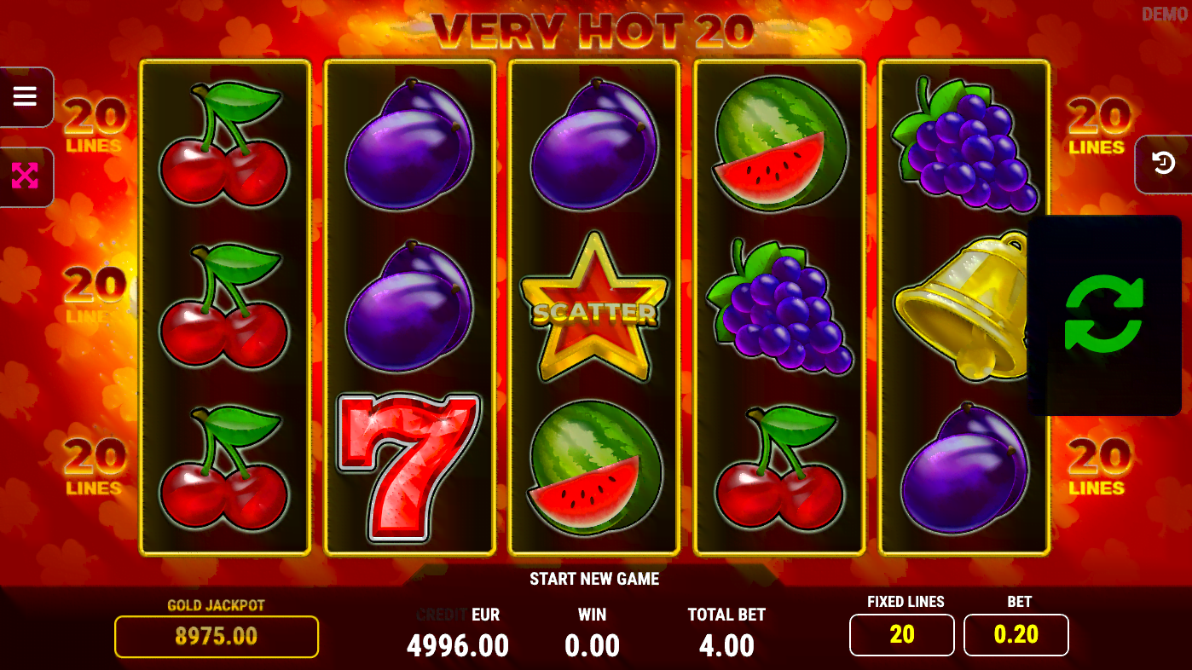Open the game history clock icon
The image size is (1192, 670).
point(1164,163)
